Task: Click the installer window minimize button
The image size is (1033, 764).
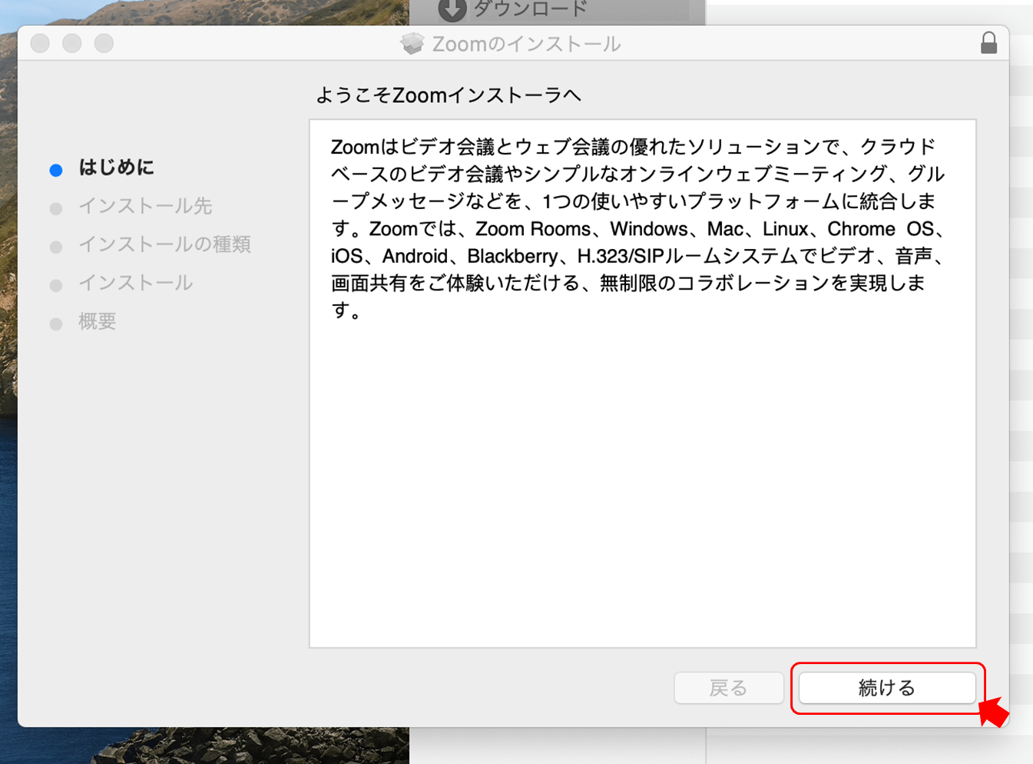Action: (x=72, y=44)
